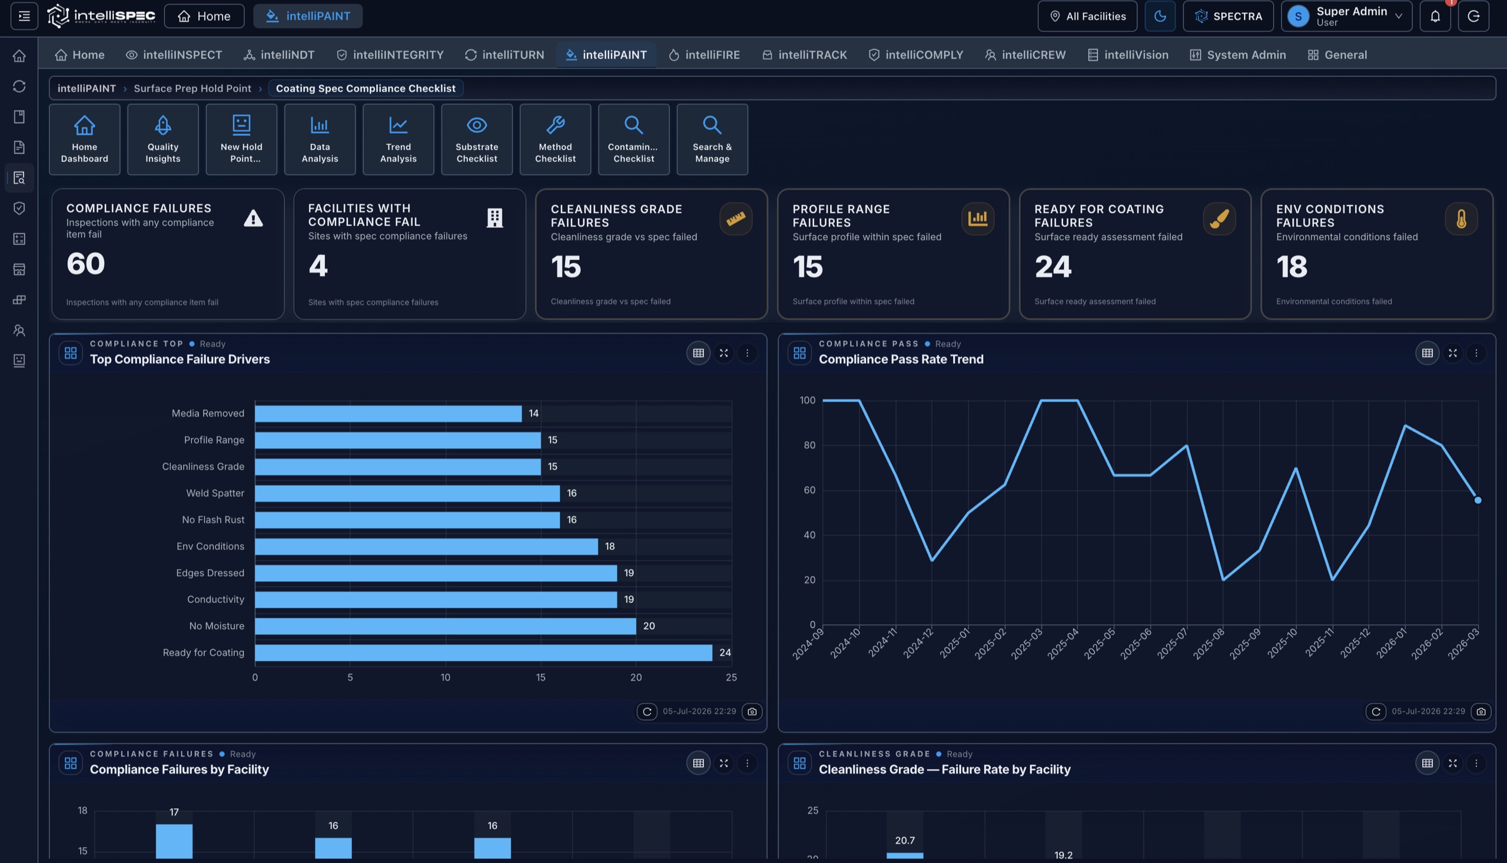The image size is (1507, 863).
Task: Click Coating Spec Compliance Checklist breadcrumb
Action: coord(366,88)
